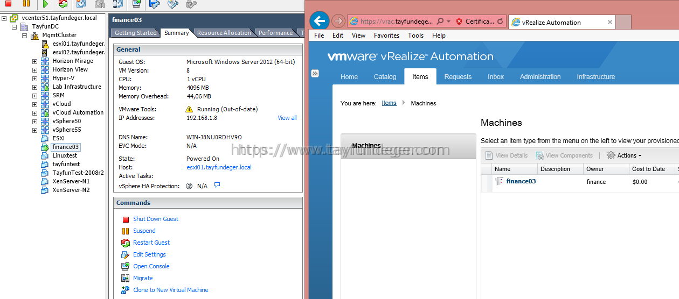
Task: Click the vSphere HA Protection help icon
Action: coord(189,186)
